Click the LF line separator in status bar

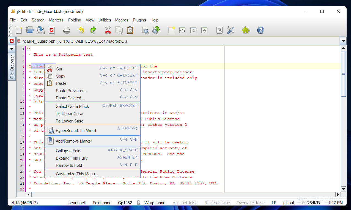274,203
